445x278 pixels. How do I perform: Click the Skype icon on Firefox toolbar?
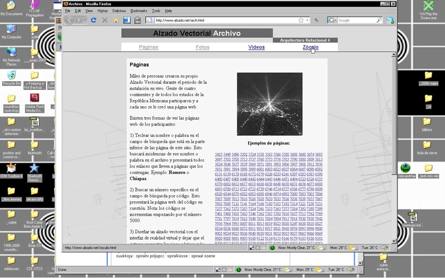pos(390,20)
